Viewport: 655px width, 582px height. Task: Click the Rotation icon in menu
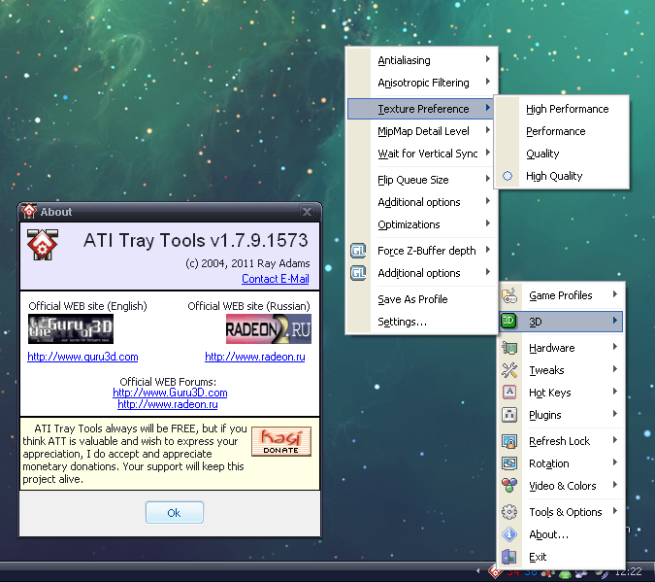[509, 463]
